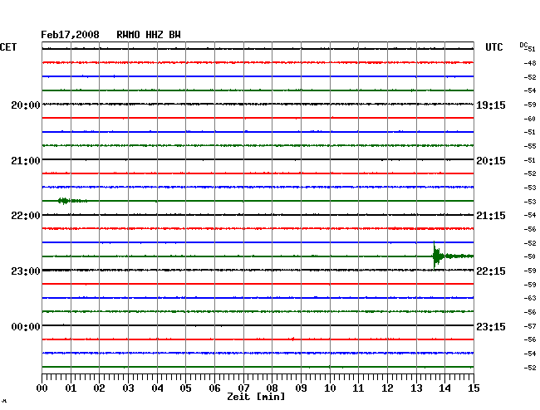Select the station label RWMO HHZ BW
This screenshot has height=410, width=540.
pos(149,35)
